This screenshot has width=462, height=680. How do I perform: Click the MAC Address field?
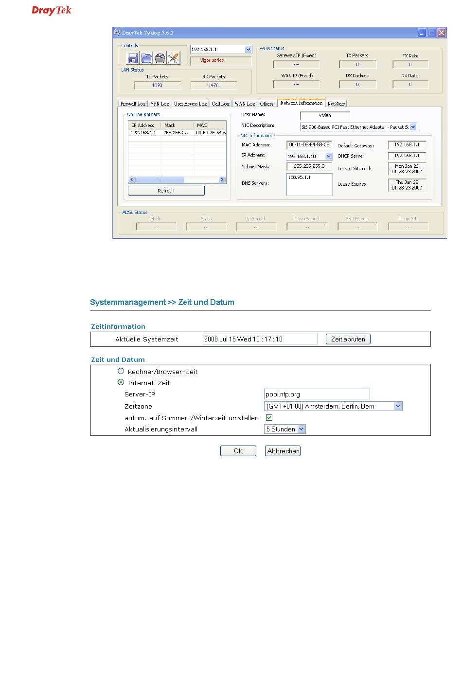click(x=309, y=144)
